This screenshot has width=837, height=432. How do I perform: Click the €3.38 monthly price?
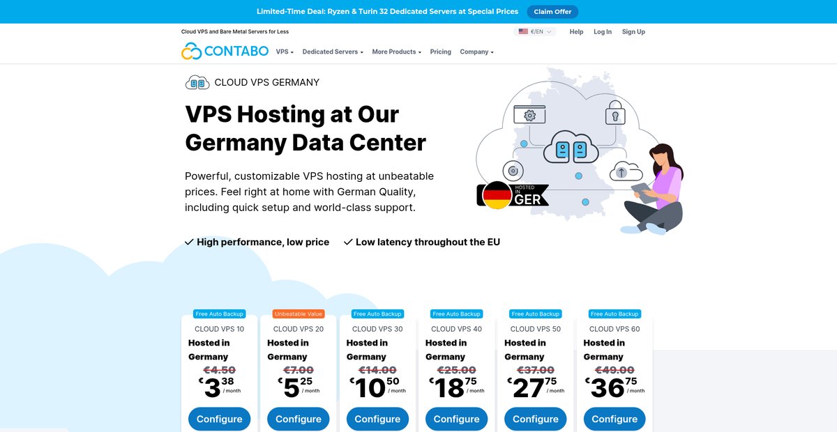220,388
